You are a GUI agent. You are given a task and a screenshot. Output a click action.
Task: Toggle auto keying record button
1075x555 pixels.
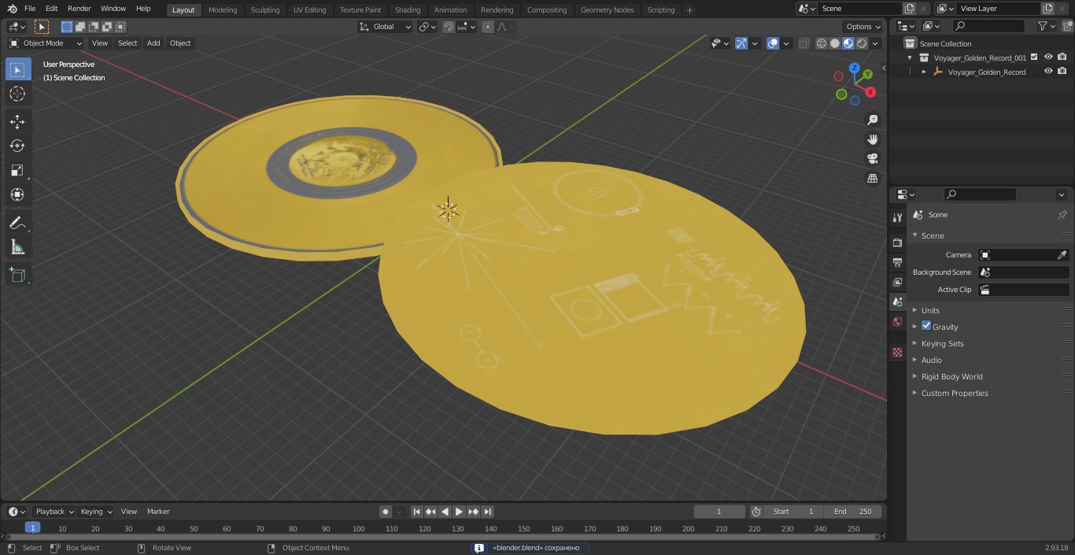click(x=386, y=512)
